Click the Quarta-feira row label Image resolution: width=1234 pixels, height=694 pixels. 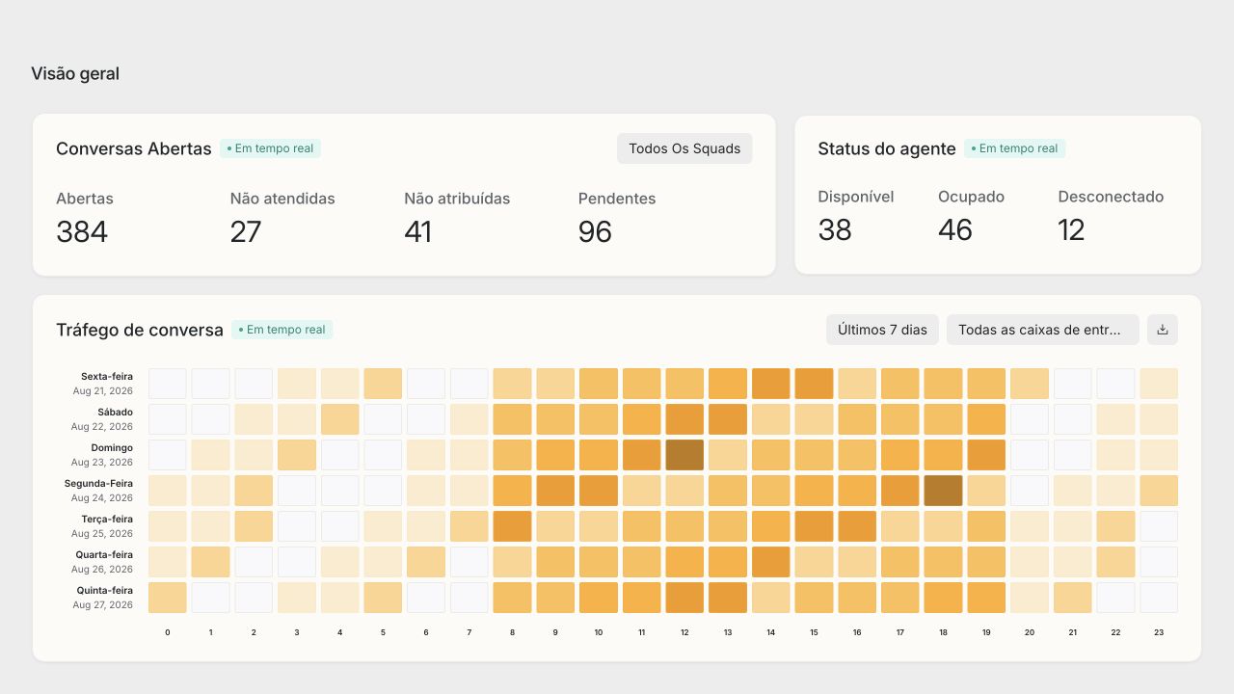[x=105, y=555]
